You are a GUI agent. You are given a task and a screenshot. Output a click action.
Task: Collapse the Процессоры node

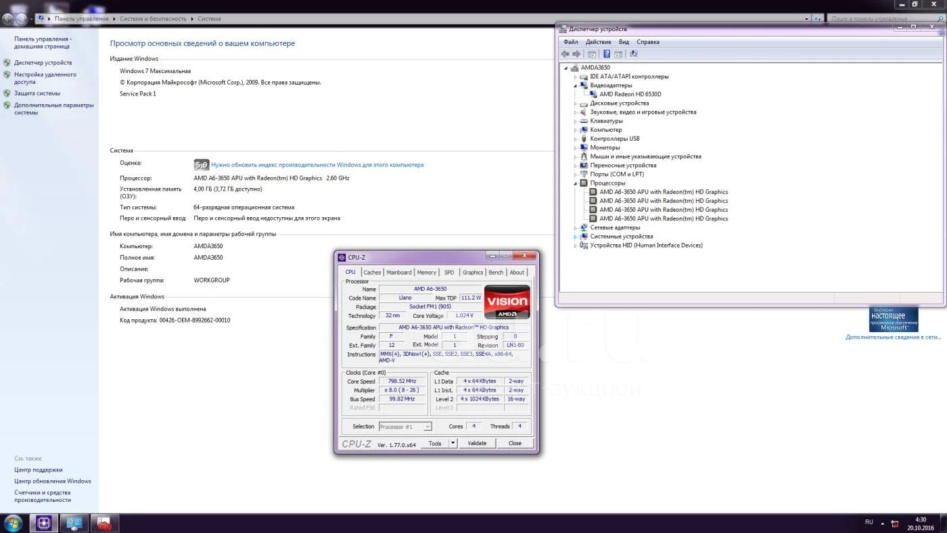click(576, 183)
